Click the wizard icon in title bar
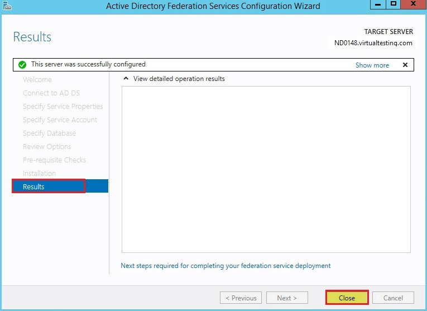This screenshot has height=311, width=427. click(7, 6)
